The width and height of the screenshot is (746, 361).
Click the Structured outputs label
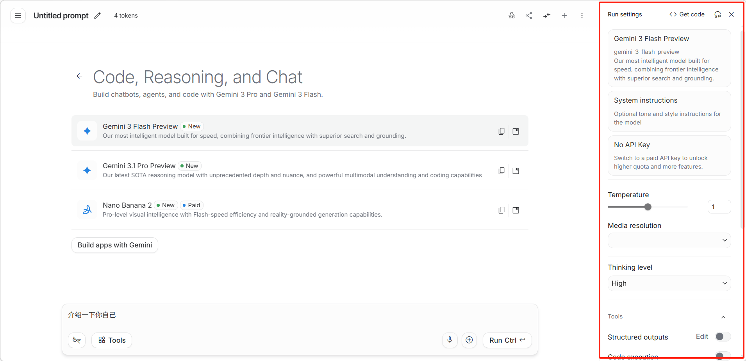638,337
